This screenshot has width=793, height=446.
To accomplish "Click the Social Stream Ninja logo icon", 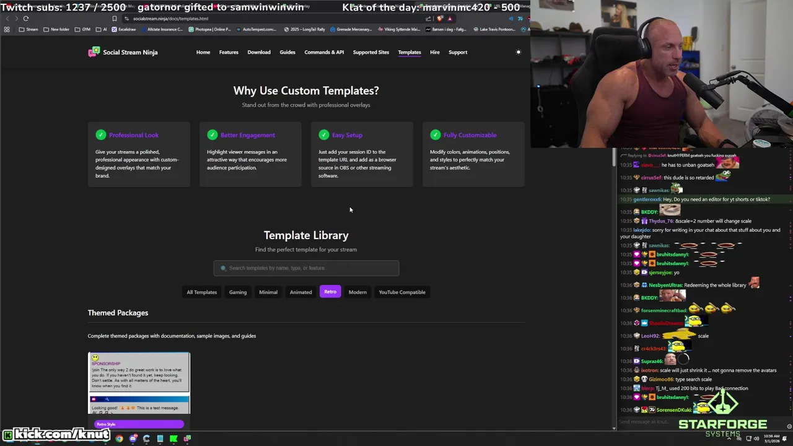I will (x=94, y=52).
